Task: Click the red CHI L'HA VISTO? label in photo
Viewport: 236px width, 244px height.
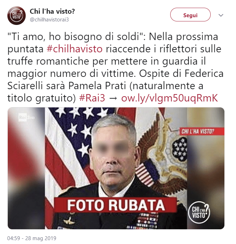Action: pyautogui.click(x=202, y=131)
